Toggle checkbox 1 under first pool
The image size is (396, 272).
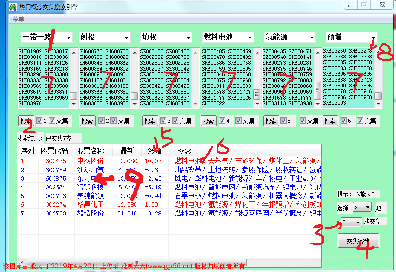(39, 121)
